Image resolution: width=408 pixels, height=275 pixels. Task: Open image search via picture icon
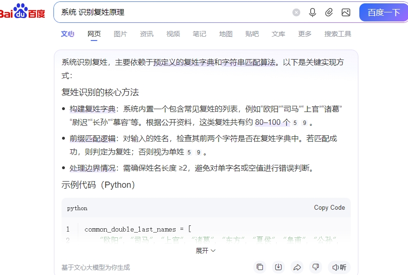pyautogui.click(x=346, y=12)
